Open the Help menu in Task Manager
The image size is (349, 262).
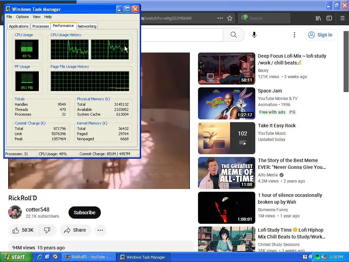point(48,17)
